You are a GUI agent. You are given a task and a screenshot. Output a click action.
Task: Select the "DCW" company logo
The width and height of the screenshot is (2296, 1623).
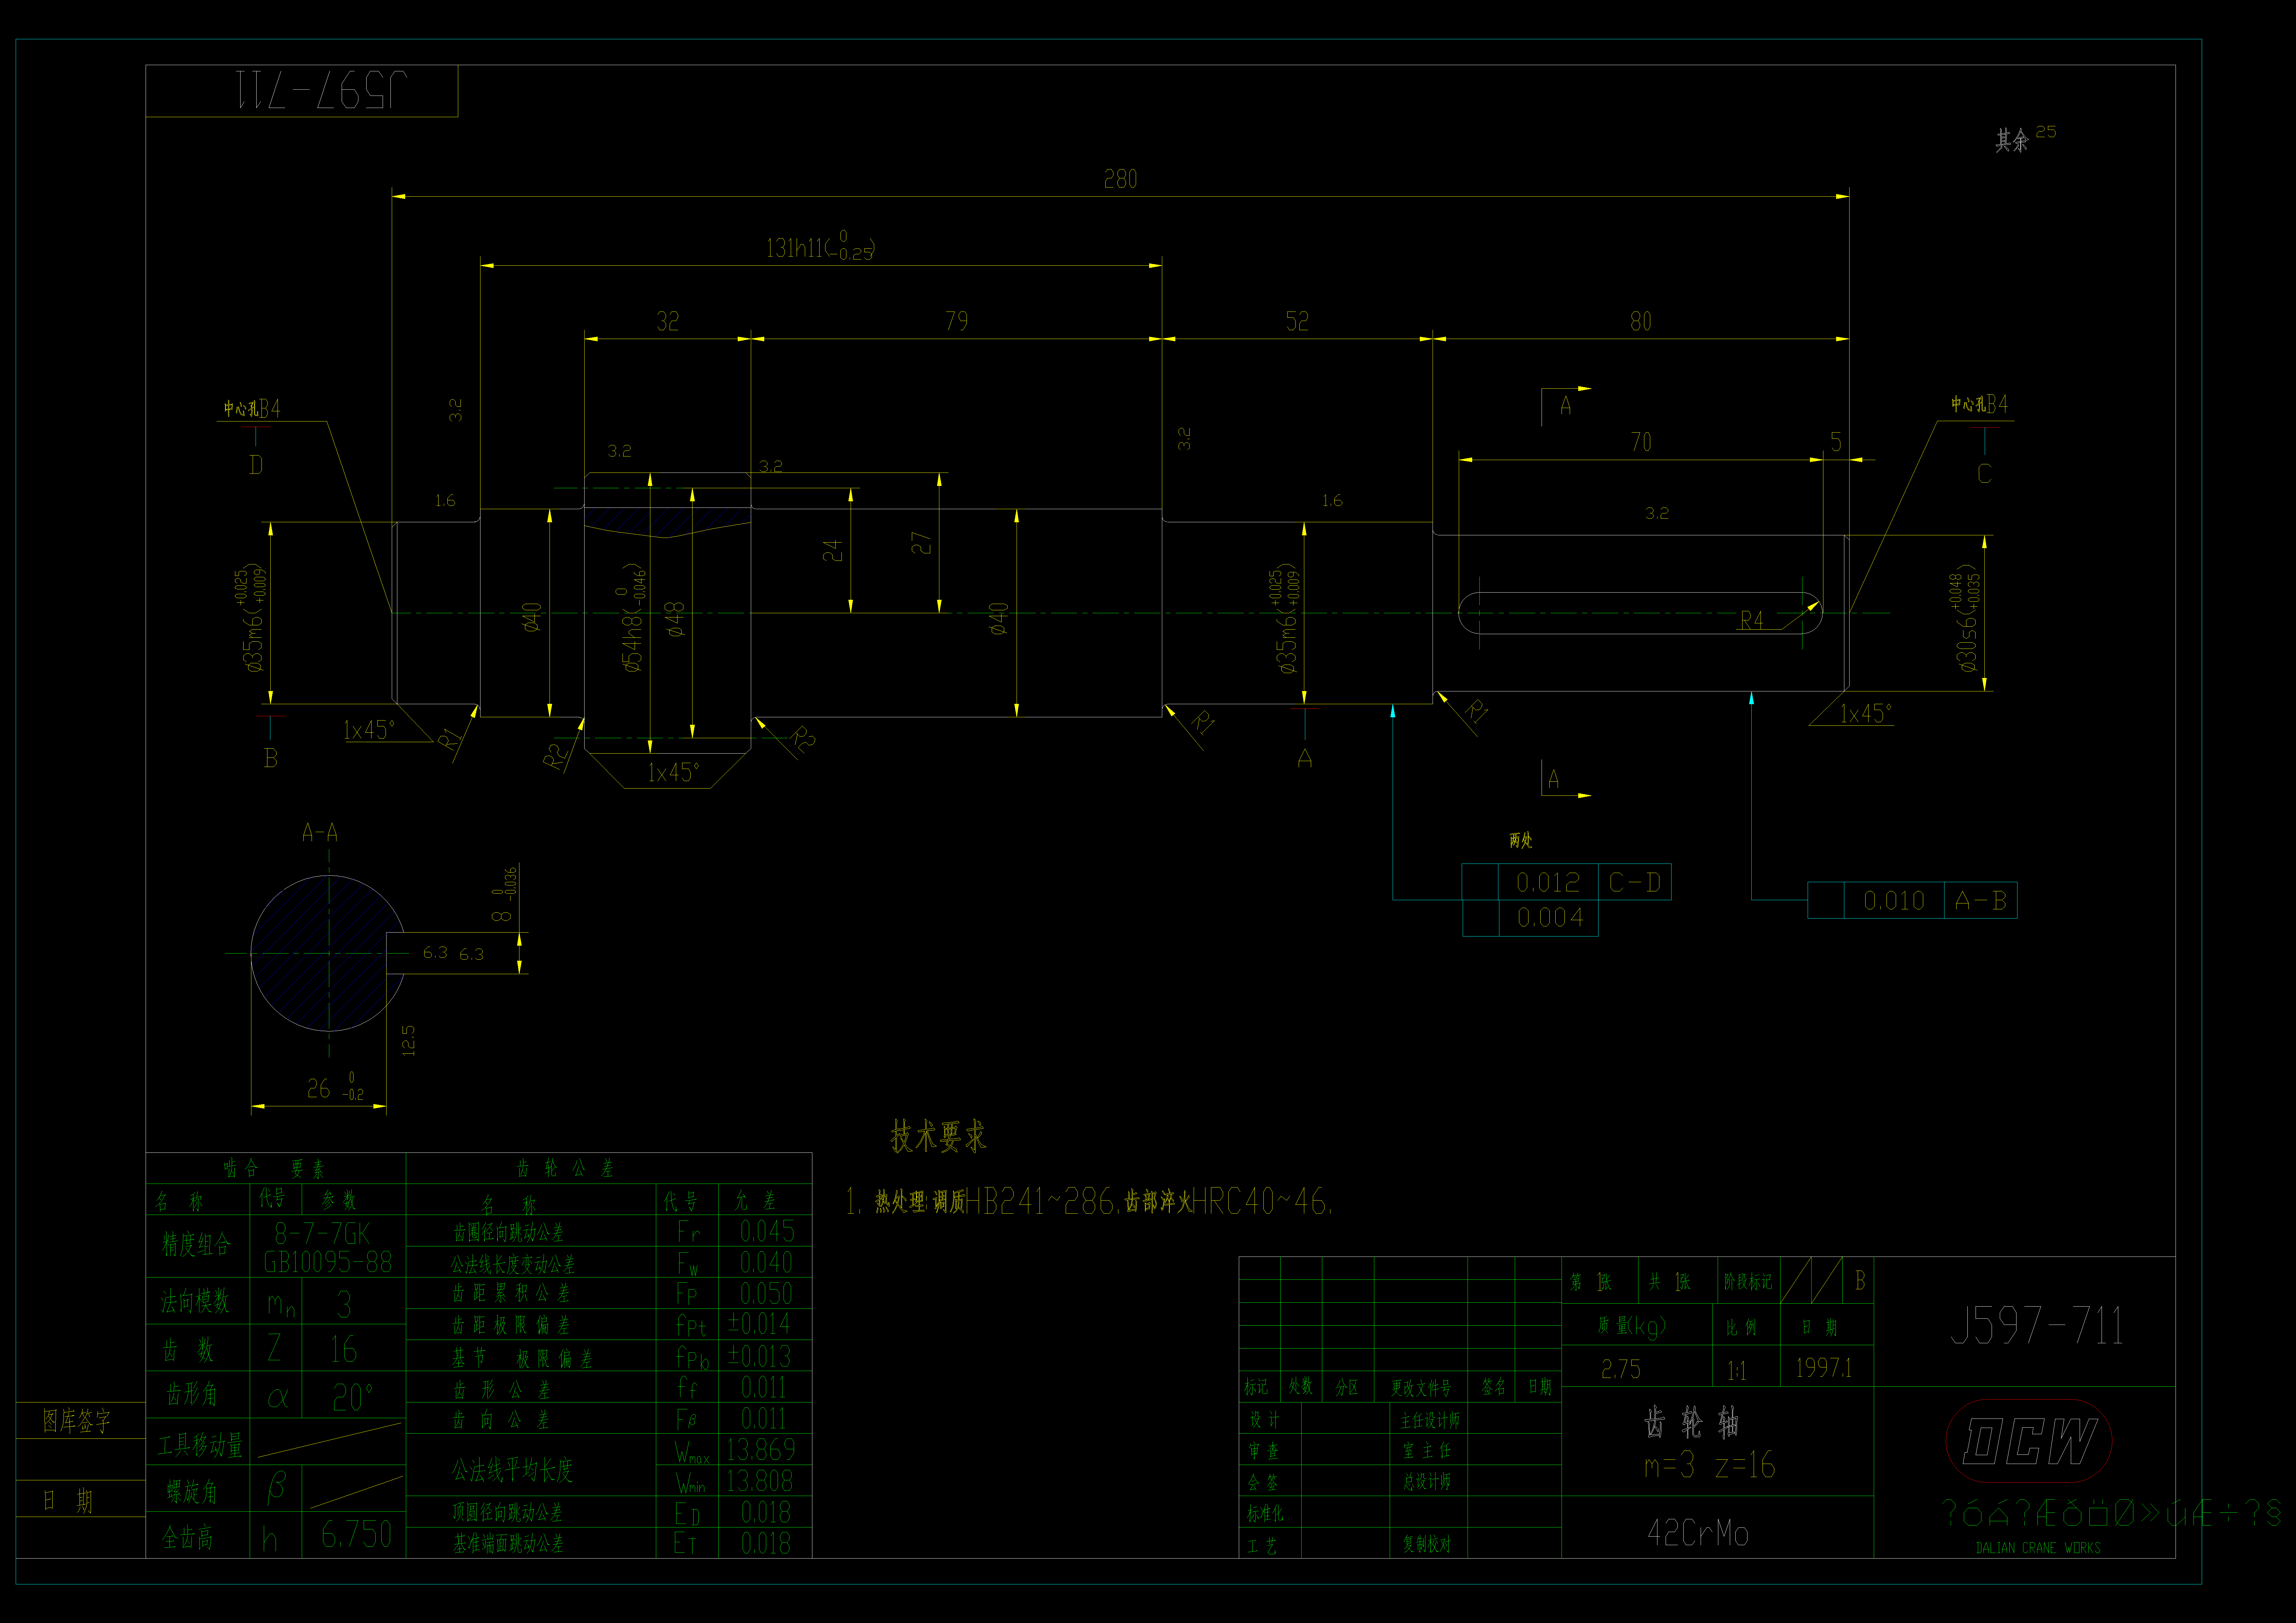[x=2029, y=1441]
